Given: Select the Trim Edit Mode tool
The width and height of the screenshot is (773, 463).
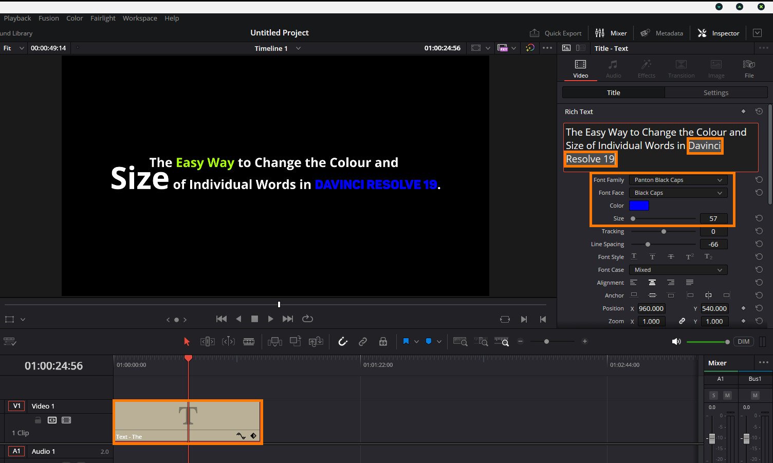Looking at the screenshot, I should (x=208, y=342).
